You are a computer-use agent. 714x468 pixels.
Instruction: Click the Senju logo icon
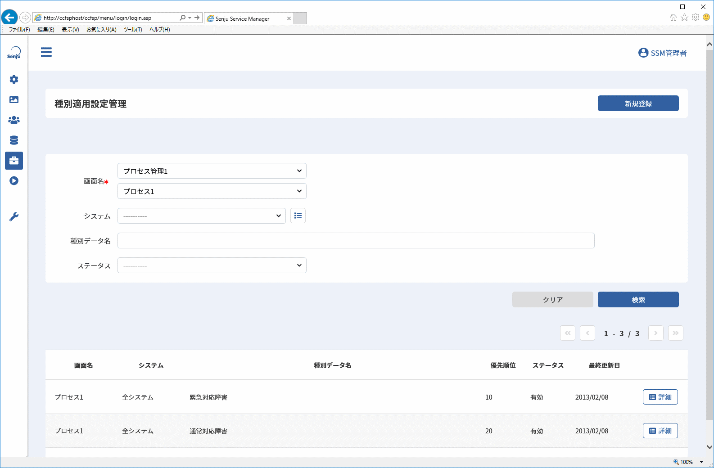click(14, 53)
